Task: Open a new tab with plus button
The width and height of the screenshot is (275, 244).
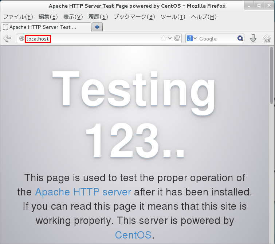Action: coord(97,27)
